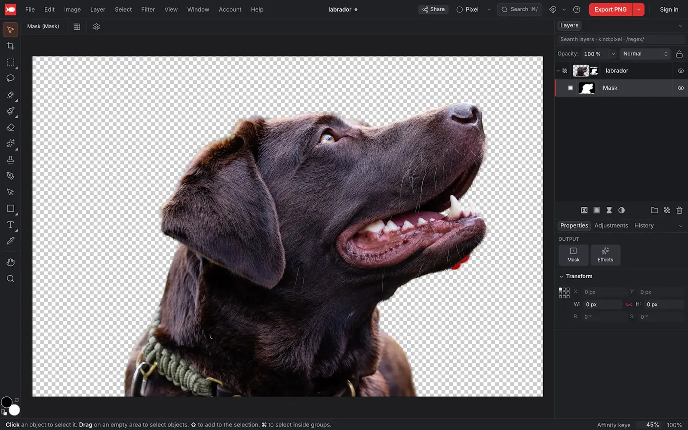Open the Normal blend mode dropdown
Image resolution: width=688 pixels, height=430 pixels.
point(645,54)
